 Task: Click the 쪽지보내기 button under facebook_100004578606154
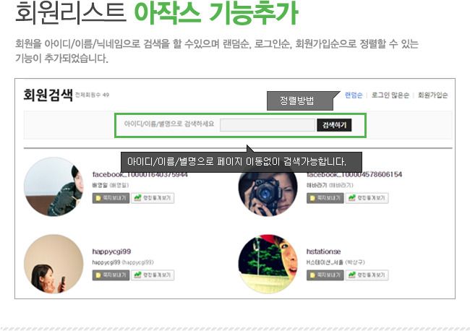click(x=325, y=198)
